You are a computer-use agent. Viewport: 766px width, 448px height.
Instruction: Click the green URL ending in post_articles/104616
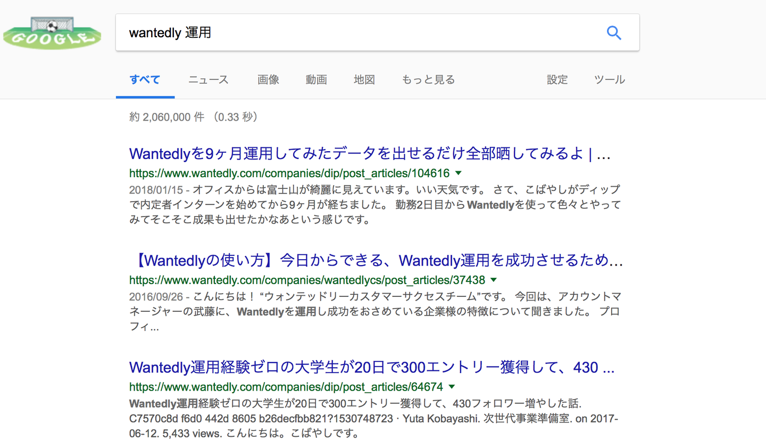(289, 173)
